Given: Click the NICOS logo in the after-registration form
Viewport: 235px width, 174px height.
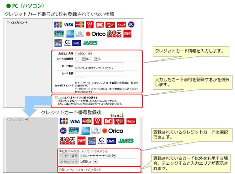Looking at the screenshot, I should pos(131,121).
